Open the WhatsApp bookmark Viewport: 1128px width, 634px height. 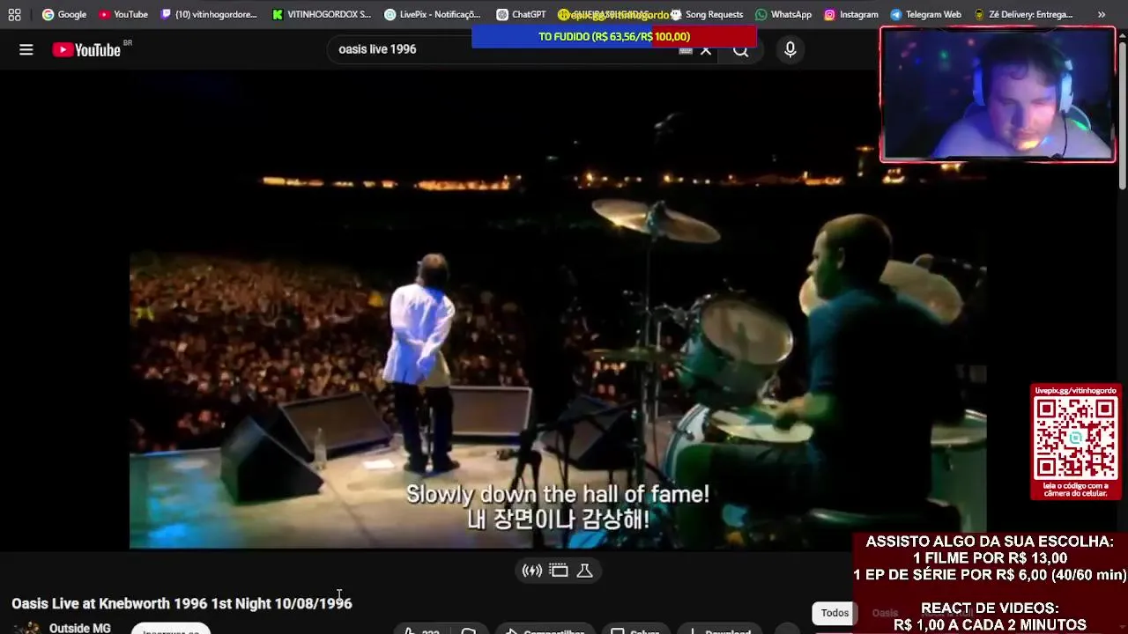click(x=783, y=14)
